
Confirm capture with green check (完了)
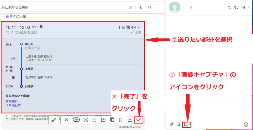[x=138, y=120]
